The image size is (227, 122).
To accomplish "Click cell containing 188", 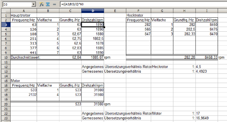I will (24, 34).
